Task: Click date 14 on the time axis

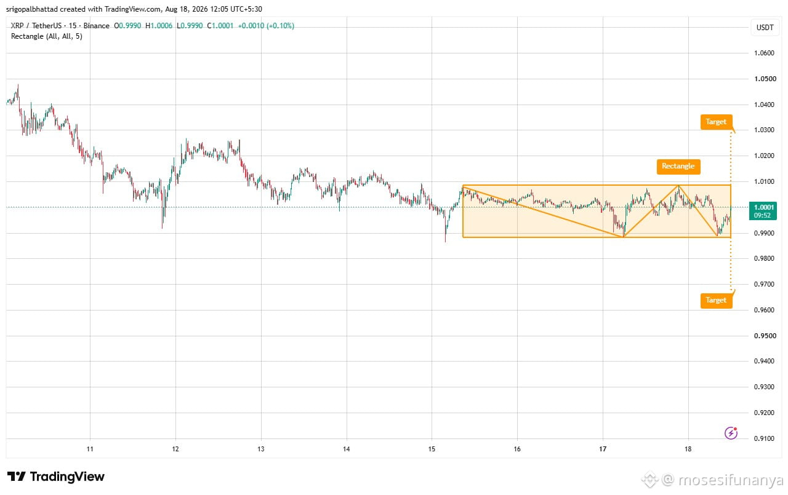Action: (347, 449)
